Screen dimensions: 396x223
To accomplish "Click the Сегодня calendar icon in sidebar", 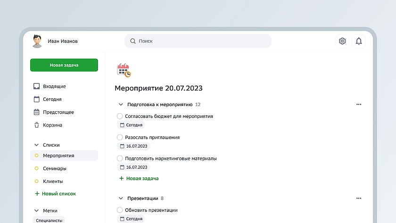I will tap(37, 99).
